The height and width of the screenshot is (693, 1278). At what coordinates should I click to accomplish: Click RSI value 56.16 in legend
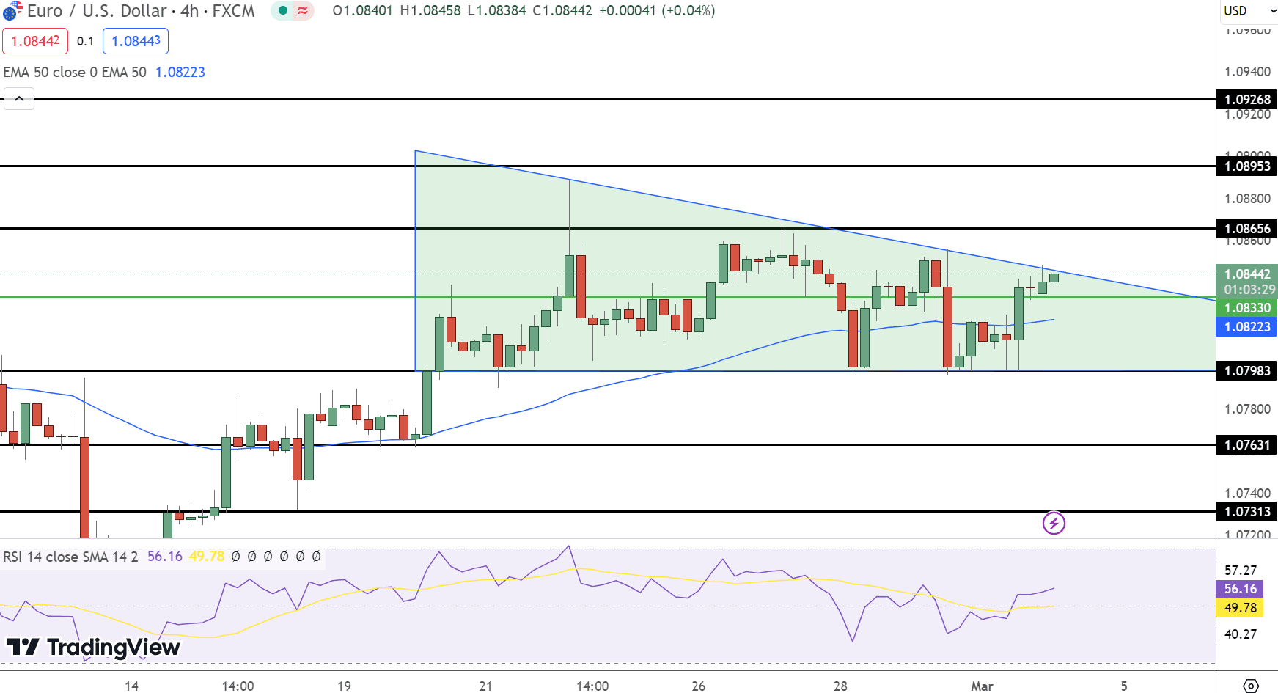165,557
